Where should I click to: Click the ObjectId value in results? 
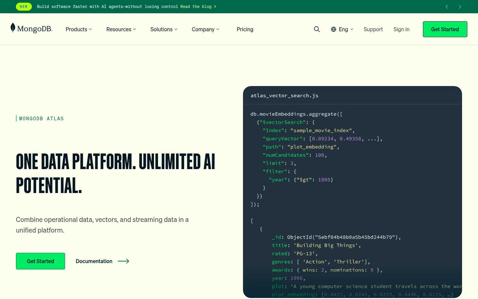[343, 237]
